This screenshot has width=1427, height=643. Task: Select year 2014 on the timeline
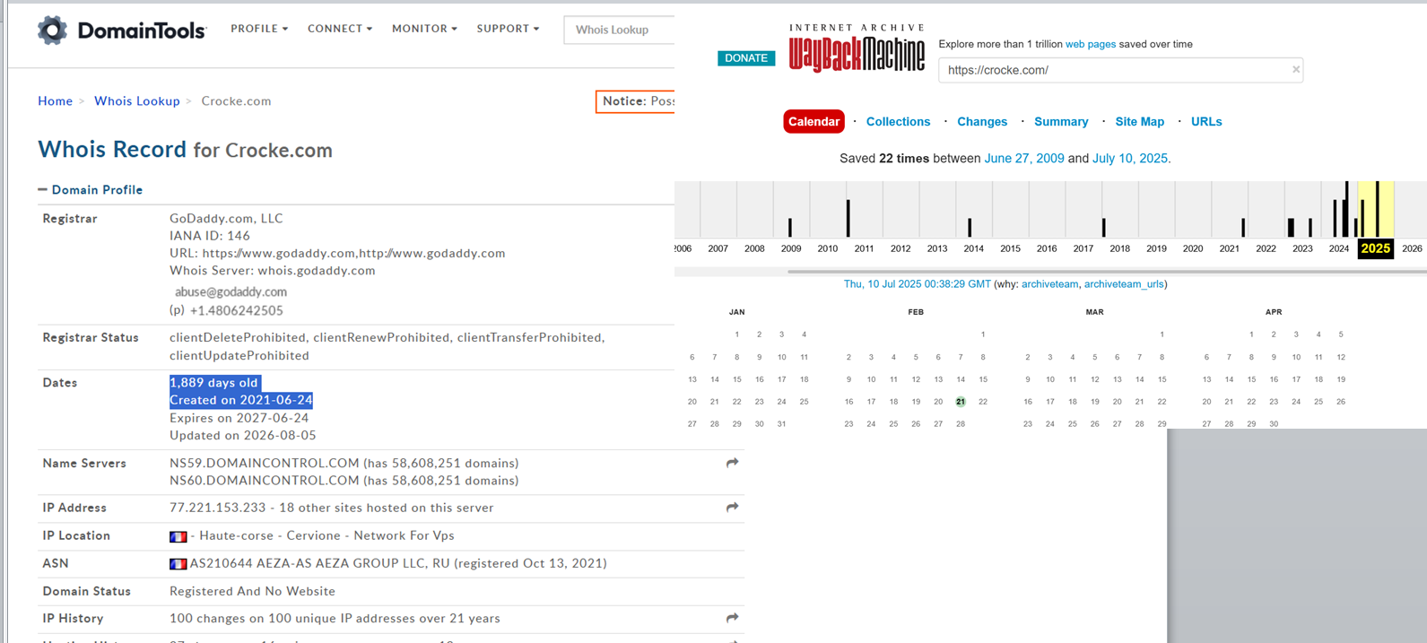tap(973, 248)
